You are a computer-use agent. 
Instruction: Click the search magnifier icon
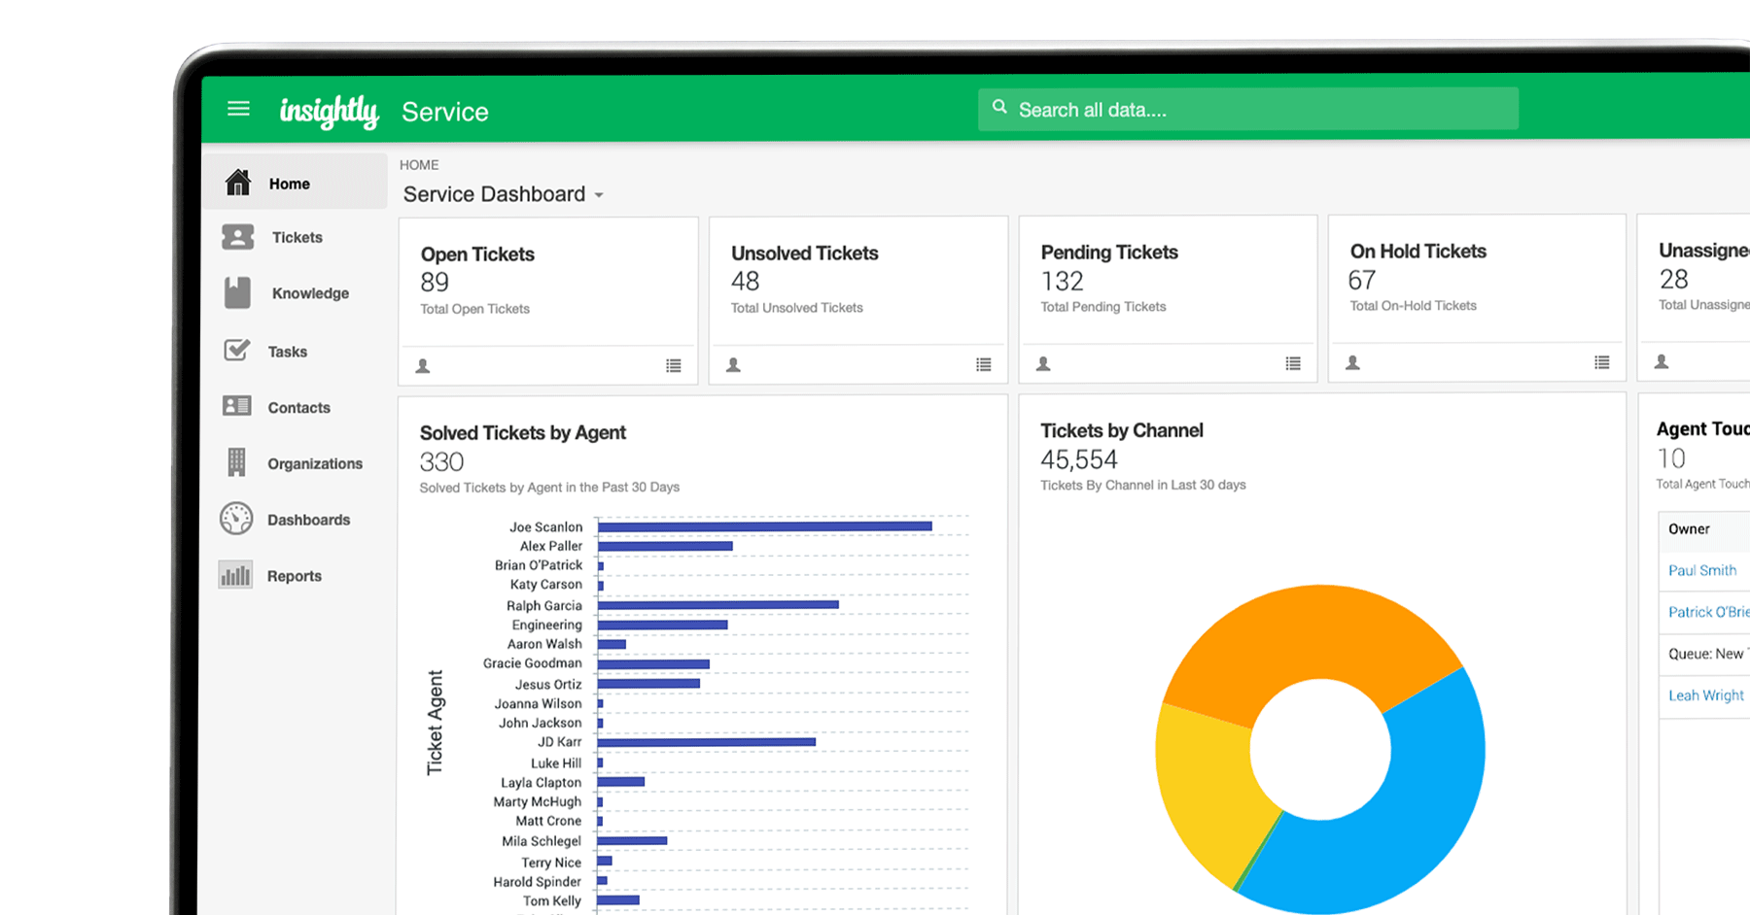[x=1000, y=107]
